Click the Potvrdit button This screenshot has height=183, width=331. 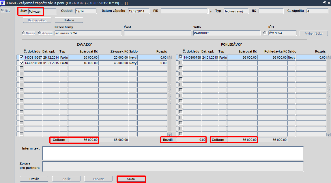[98, 179]
